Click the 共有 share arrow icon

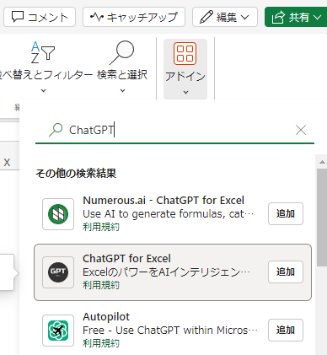(278, 18)
